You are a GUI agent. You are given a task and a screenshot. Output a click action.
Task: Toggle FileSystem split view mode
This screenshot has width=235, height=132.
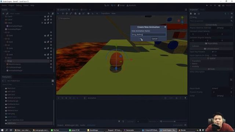tap(53, 81)
